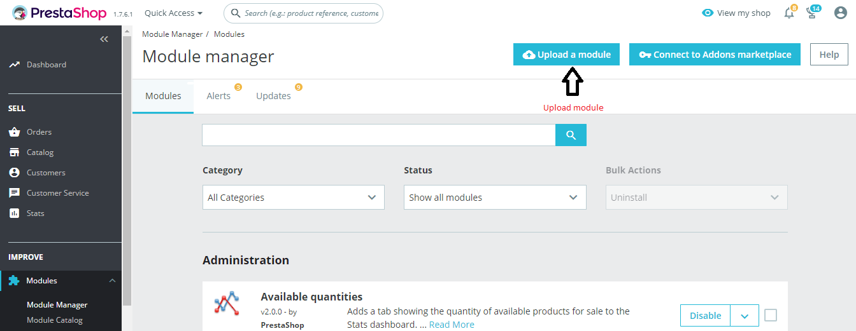
Task: Open the user profile avatar icon
Action: tap(840, 13)
